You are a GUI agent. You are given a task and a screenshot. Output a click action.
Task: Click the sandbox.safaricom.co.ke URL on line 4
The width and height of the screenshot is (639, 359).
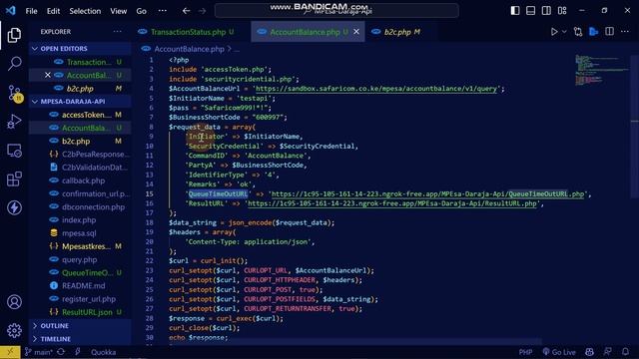pyautogui.click(x=376, y=89)
